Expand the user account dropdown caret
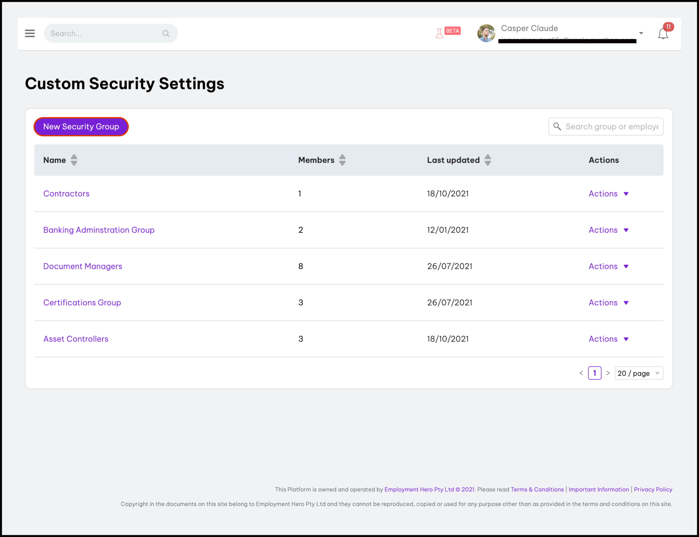Image resolution: width=699 pixels, height=537 pixels. click(x=641, y=33)
